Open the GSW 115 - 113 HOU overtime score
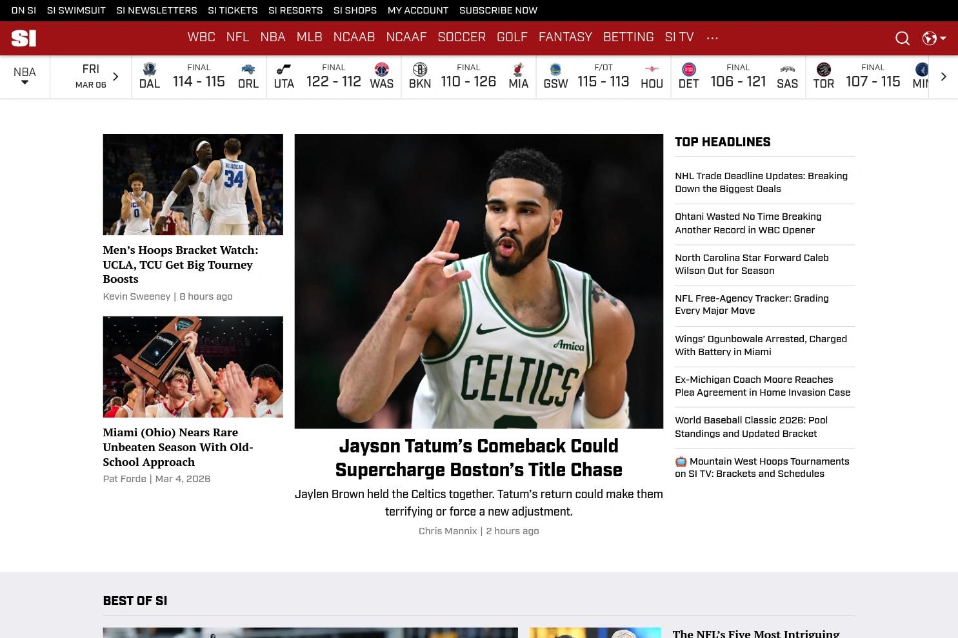This screenshot has height=638, width=958. click(x=603, y=77)
